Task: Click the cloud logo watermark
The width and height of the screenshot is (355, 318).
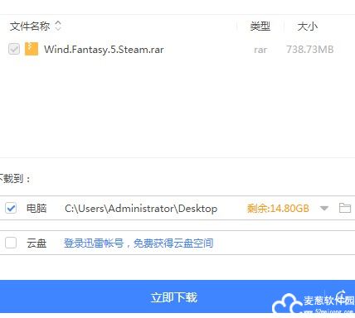Action: pyautogui.click(x=287, y=303)
